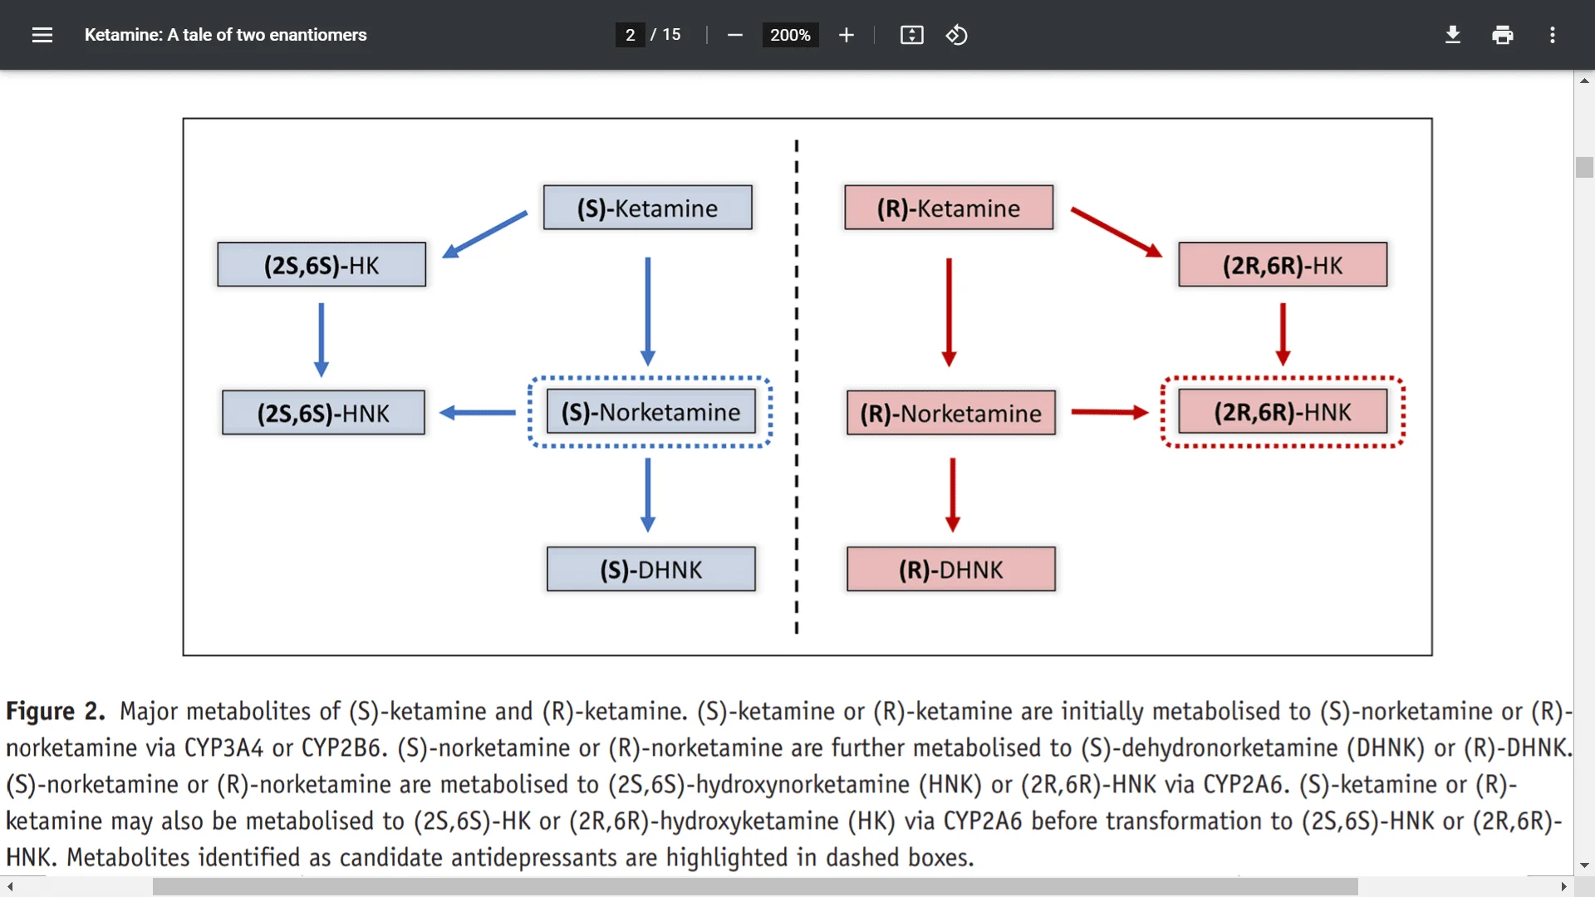The image size is (1595, 897).
Task: Click the horizontal scrollbar thumb
Action: point(755,887)
